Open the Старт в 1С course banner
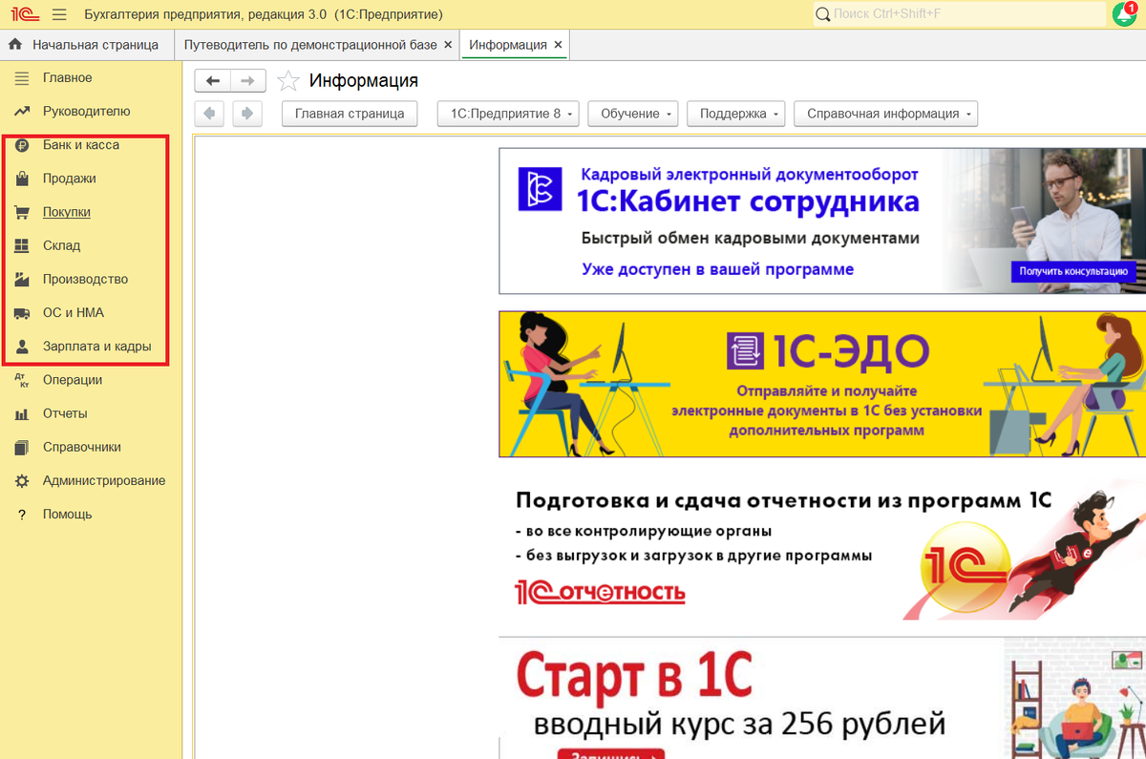 821,698
